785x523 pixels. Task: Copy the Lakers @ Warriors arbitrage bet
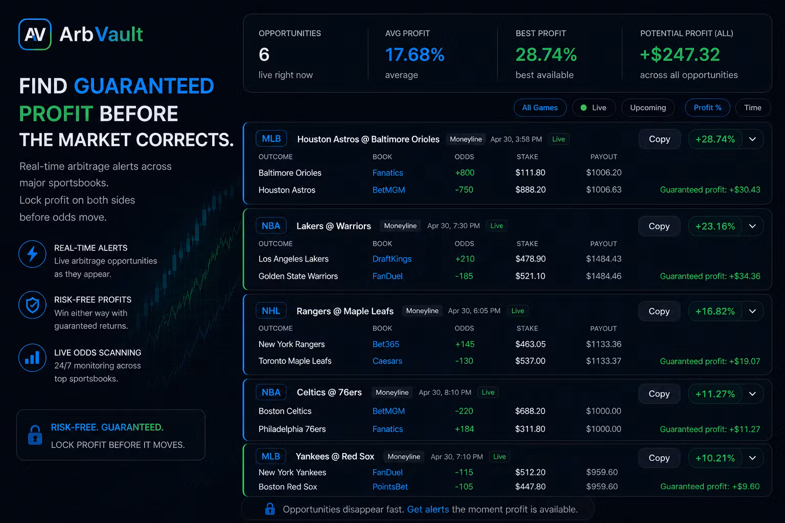pos(659,226)
